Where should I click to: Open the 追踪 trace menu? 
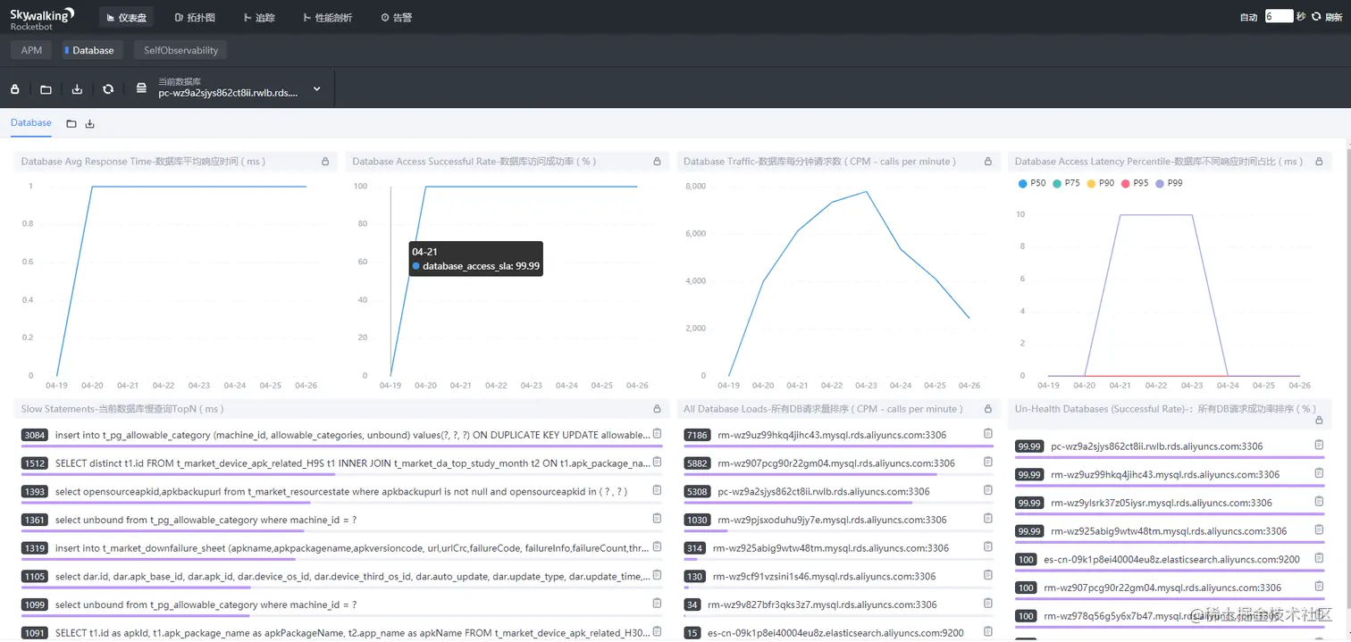(x=259, y=17)
